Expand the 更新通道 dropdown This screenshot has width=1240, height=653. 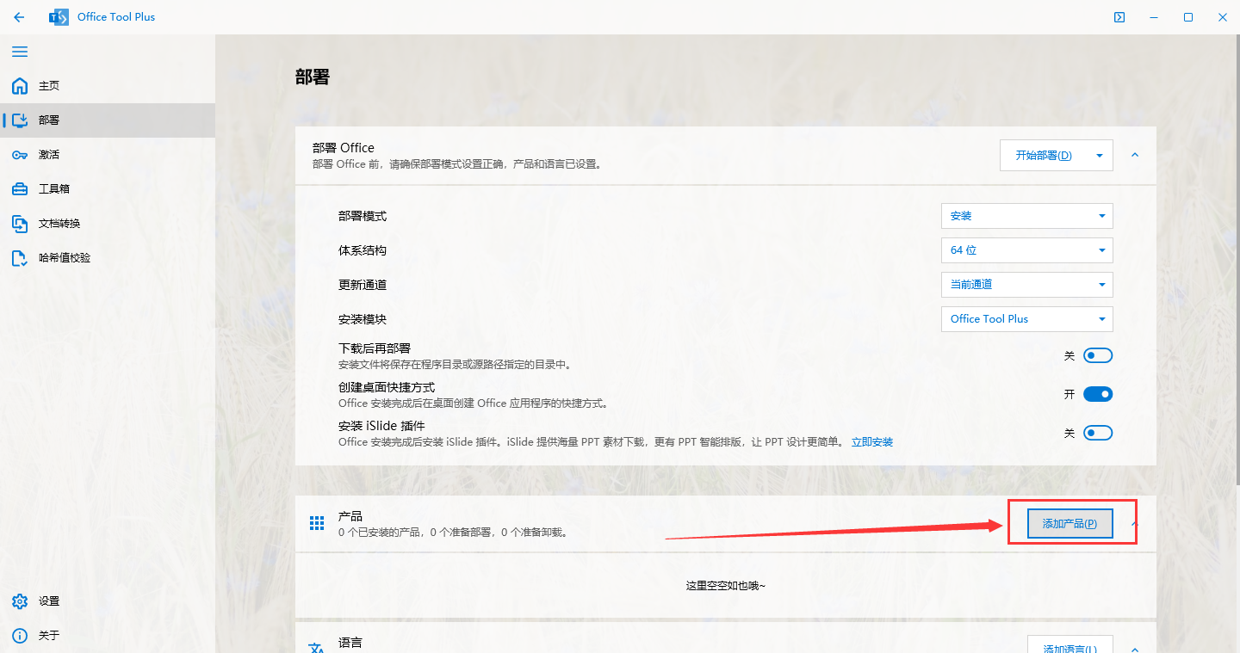point(1026,284)
